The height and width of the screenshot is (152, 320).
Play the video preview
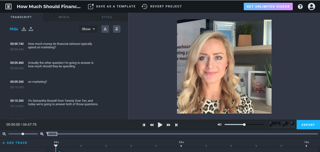pos(160,125)
